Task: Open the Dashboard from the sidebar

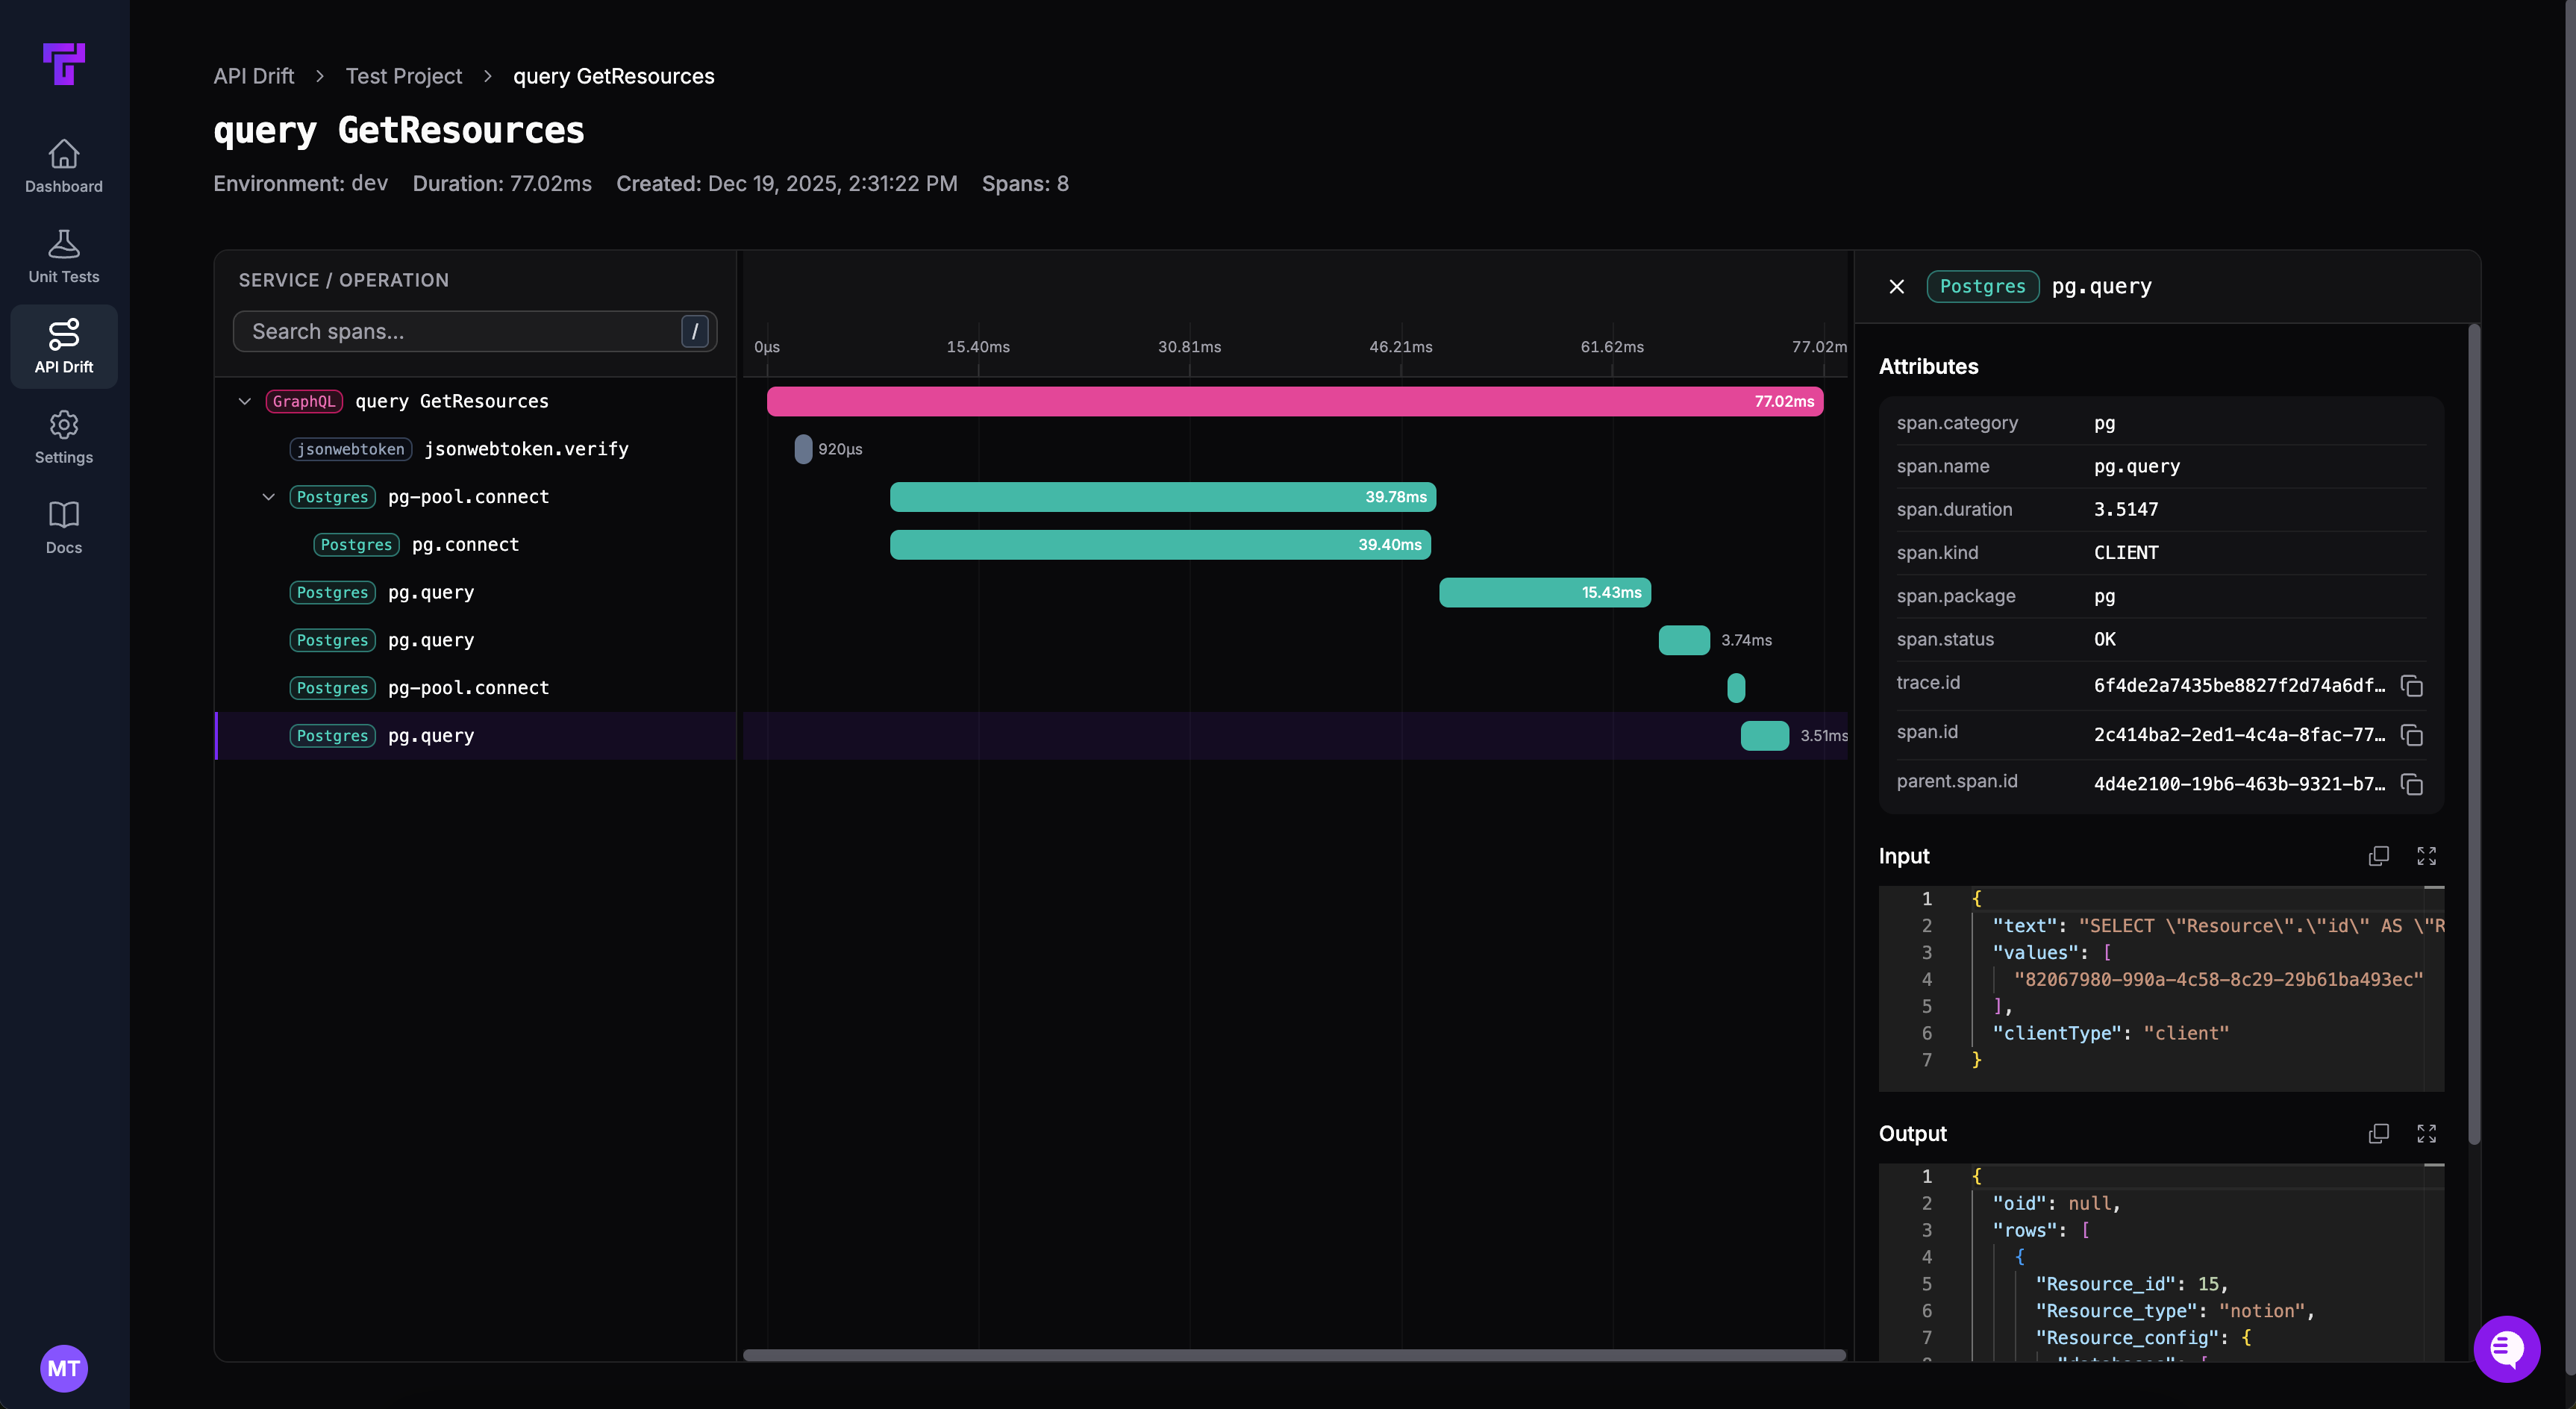Action: (63, 166)
